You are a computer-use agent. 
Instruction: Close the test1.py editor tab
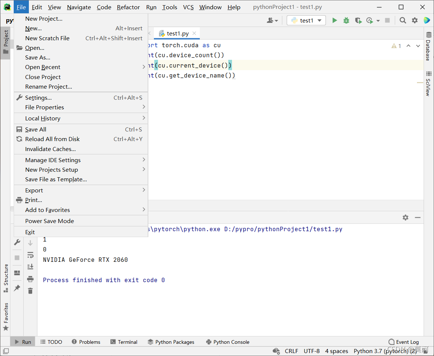194,33
